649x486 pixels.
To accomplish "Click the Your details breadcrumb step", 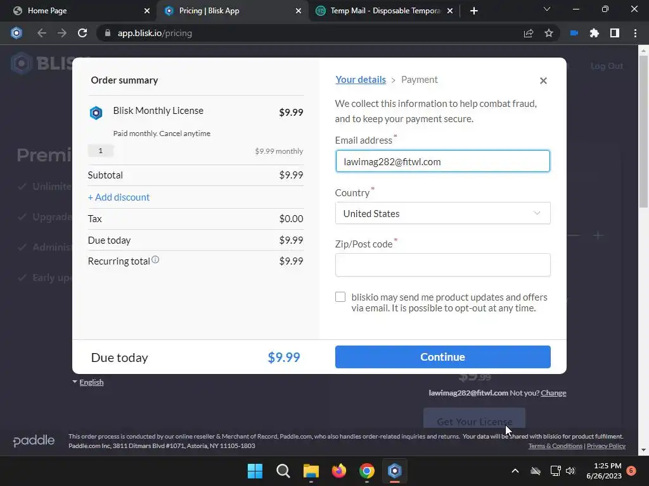I will pyautogui.click(x=361, y=79).
